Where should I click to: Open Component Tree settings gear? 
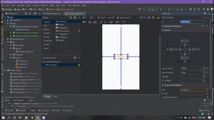[x=75, y=58]
